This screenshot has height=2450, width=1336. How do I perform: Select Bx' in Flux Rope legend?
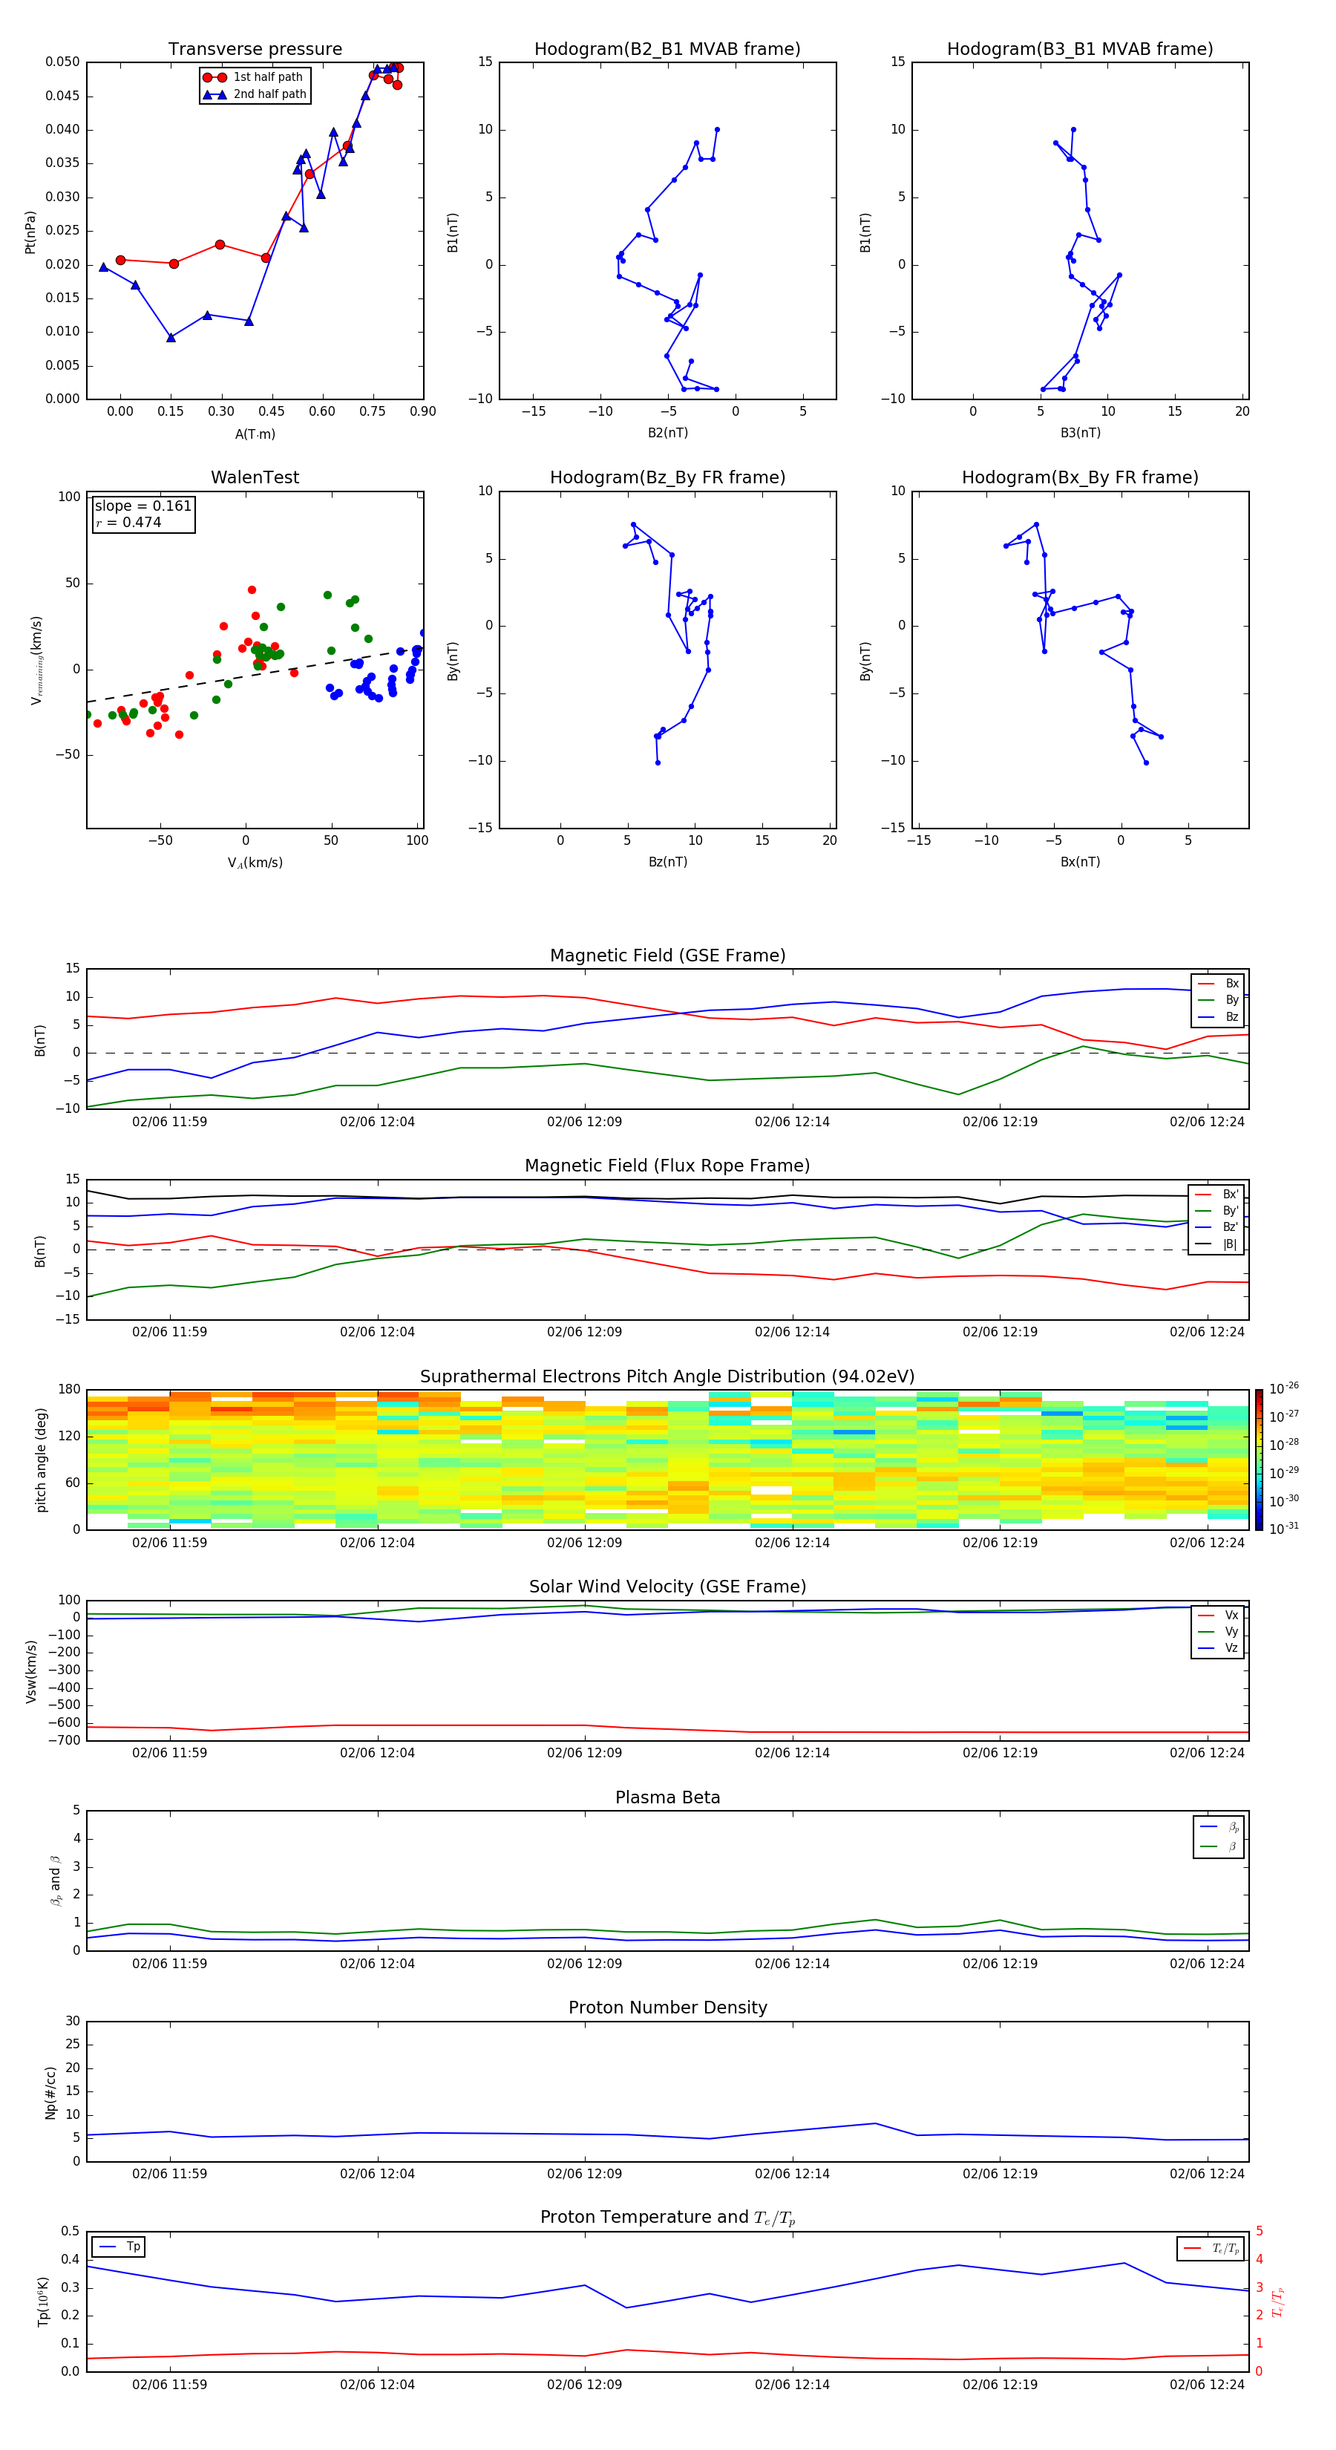coord(1217,1195)
